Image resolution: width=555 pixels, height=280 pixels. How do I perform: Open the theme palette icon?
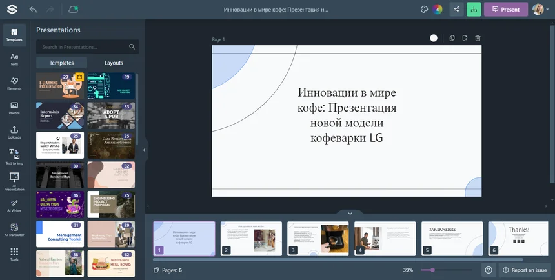(424, 10)
